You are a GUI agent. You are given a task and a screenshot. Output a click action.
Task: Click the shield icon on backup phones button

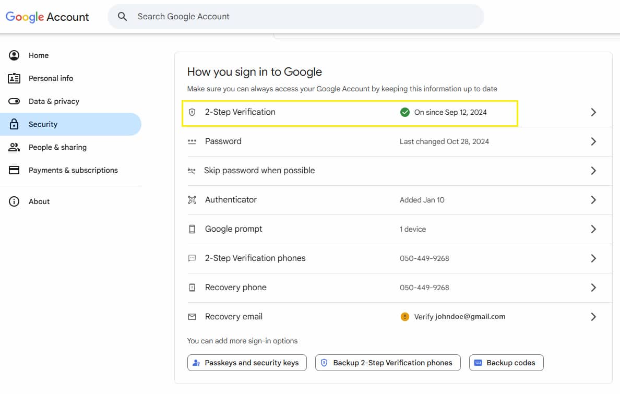click(324, 363)
